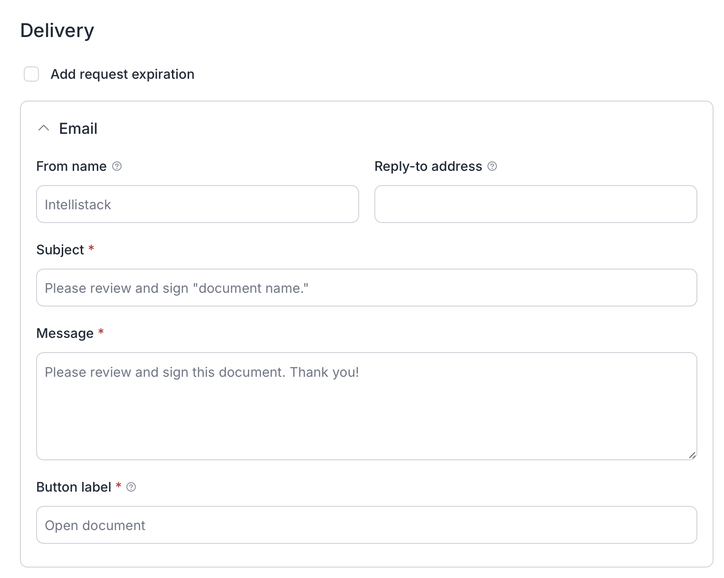Click the required asterisk beside Button label
Viewport: 724px width, 578px height.
pyautogui.click(x=118, y=486)
